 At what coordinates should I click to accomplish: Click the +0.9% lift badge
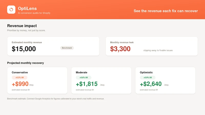tap(148, 77)
